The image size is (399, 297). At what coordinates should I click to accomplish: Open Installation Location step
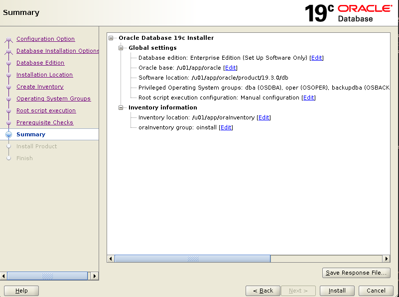point(44,75)
